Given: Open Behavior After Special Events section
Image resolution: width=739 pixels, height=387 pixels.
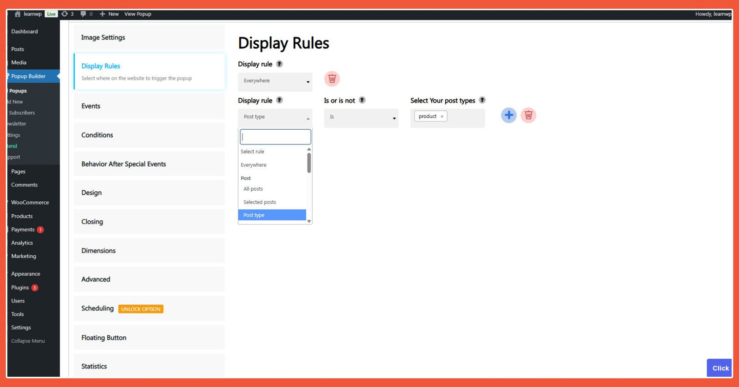Looking at the screenshot, I should coord(149,164).
